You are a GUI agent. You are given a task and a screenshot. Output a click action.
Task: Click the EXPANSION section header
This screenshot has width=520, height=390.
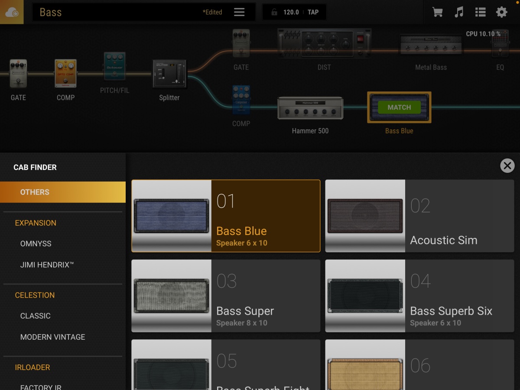[x=36, y=223]
